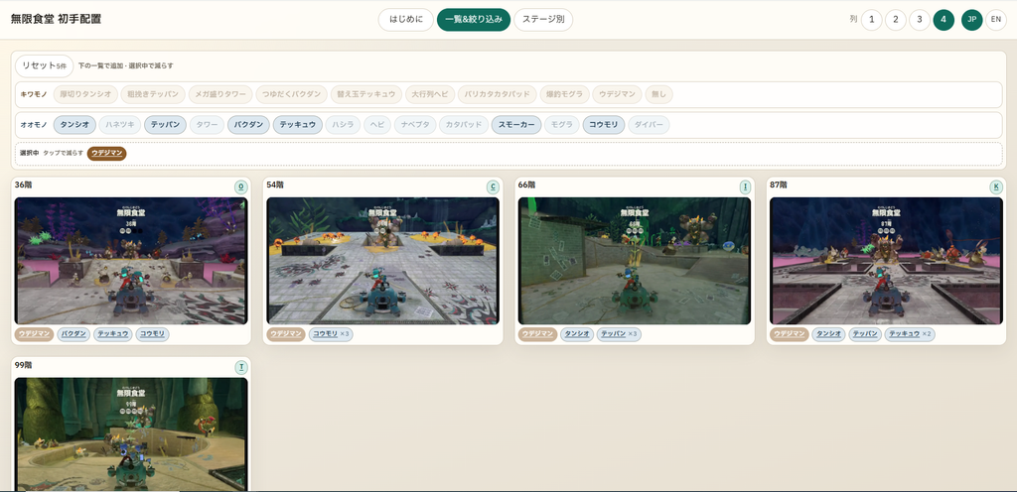1017x492 pixels.
Task: Click コウモリ tag under 36階 card
Action: coord(152,334)
